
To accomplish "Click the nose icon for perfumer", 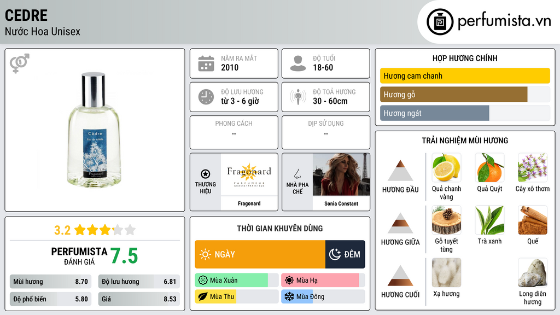I will coord(297,174).
